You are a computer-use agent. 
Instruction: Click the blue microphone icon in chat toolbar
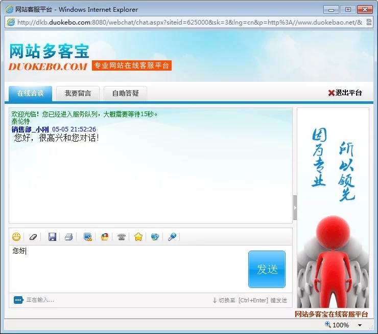[172, 237]
